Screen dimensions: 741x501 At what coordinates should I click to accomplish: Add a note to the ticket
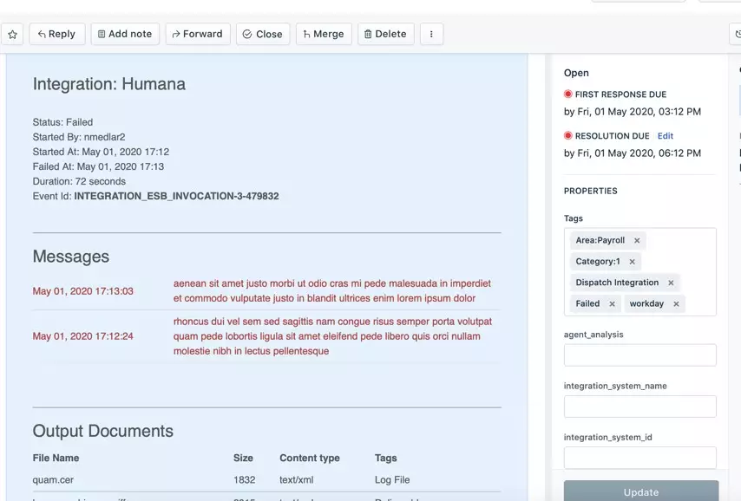coord(125,34)
